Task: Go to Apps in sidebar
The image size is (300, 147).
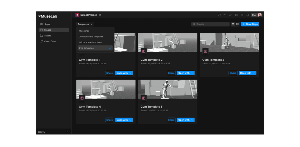Action: pos(54,24)
